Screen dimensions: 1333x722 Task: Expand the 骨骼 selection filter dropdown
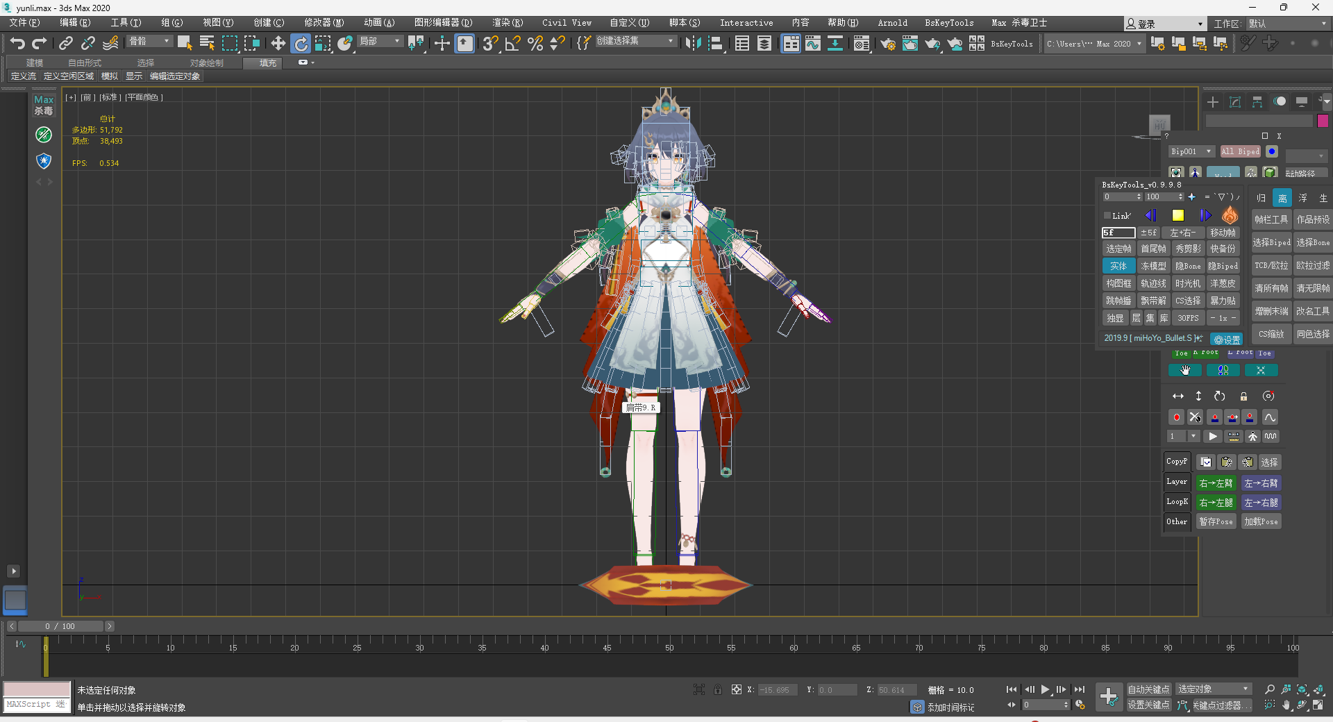click(x=149, y=42)
